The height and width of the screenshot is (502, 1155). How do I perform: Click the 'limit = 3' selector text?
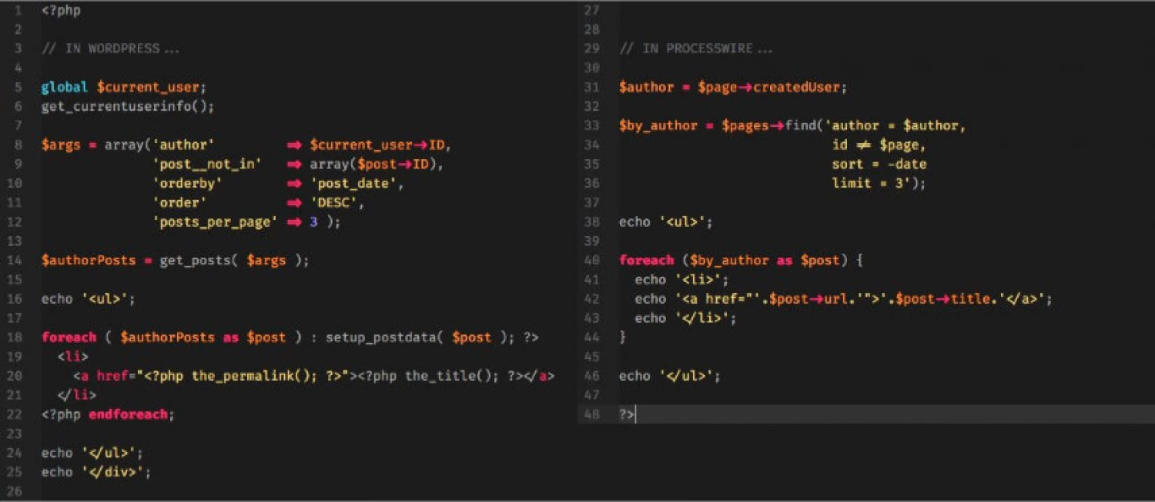pyautogui.click(x=874, y=184)
